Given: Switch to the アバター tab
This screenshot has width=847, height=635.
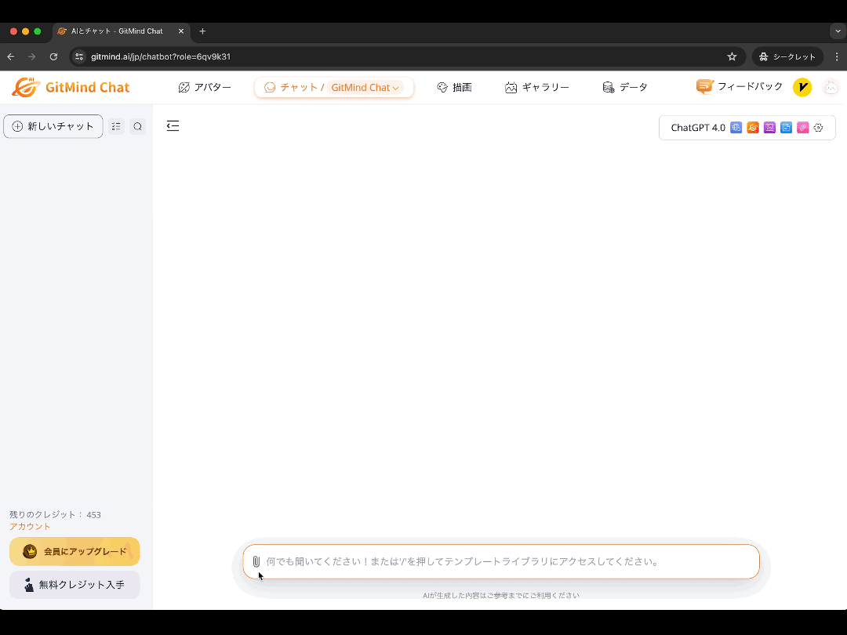Looking at the screenshot, I should click(x=205, y=88).
